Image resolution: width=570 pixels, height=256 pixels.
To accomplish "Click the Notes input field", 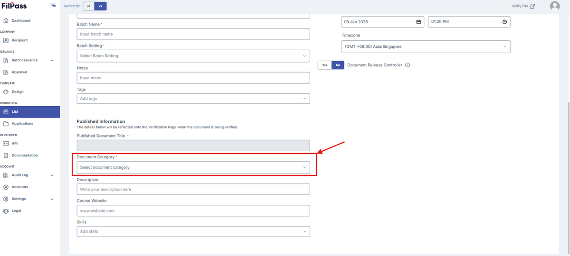I will 193,78.
